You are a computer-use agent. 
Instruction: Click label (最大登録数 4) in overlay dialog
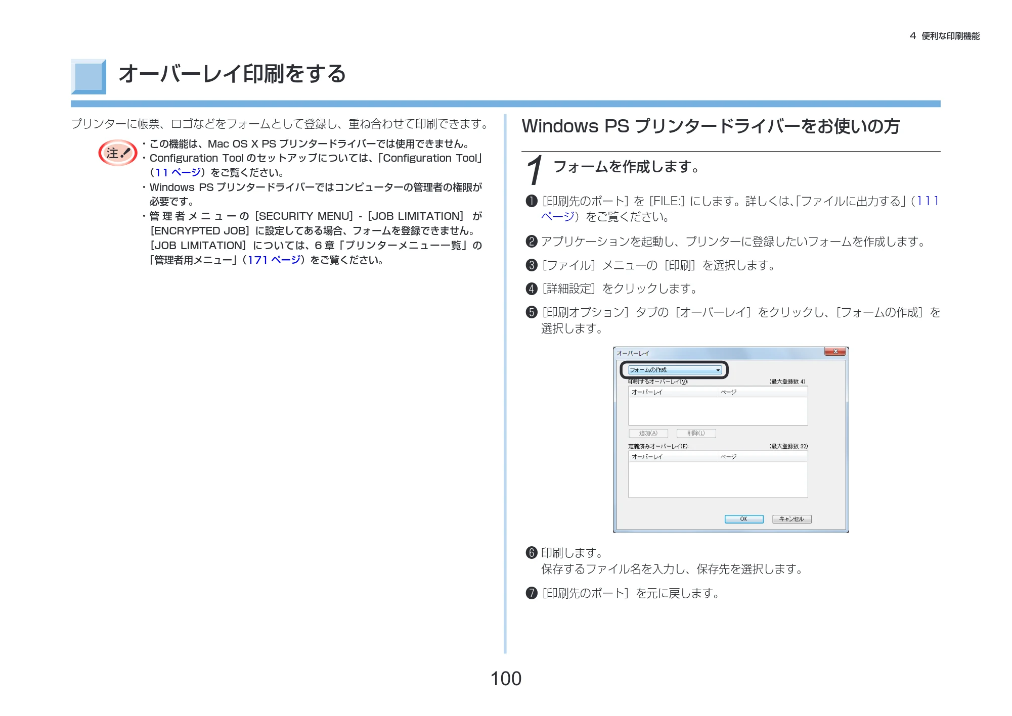click(x=787, y=381)
